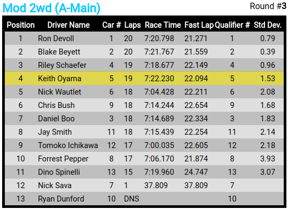Viewport: 288px width, 209px height.
Task: Click the Fast Lap column header
Action: tap(199, 25)
